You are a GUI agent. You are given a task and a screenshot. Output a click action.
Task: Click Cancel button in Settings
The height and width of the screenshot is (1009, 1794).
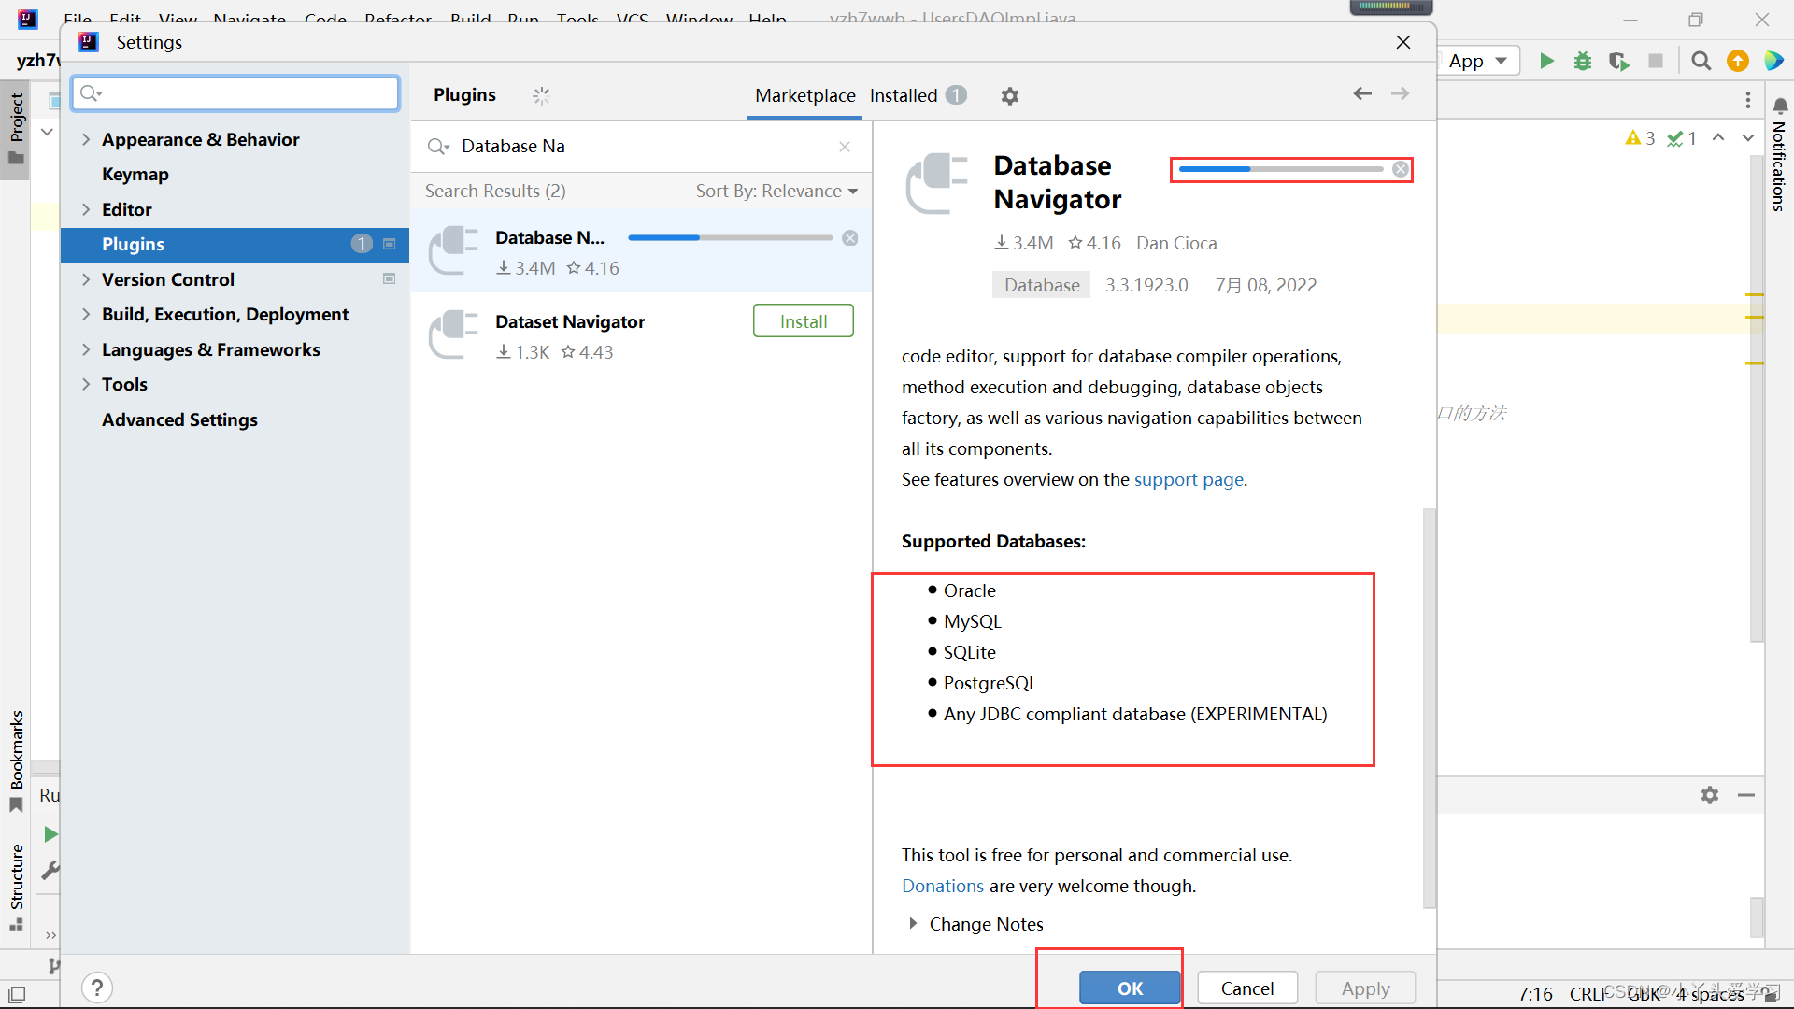point(1247,988)
